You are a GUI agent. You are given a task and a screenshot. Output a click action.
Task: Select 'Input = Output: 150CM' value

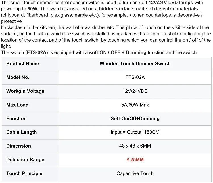(x=135, y=132)
